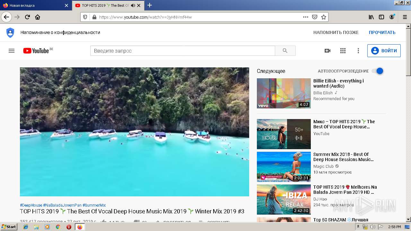Open tracking protection shield in address bar

pyautogui.click(x=85, y=17)
